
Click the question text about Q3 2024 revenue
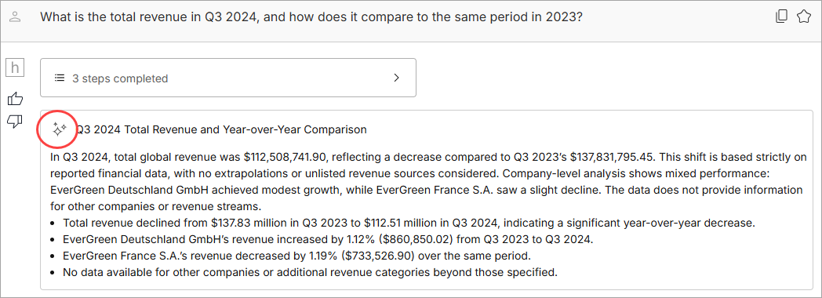(311, 16)
